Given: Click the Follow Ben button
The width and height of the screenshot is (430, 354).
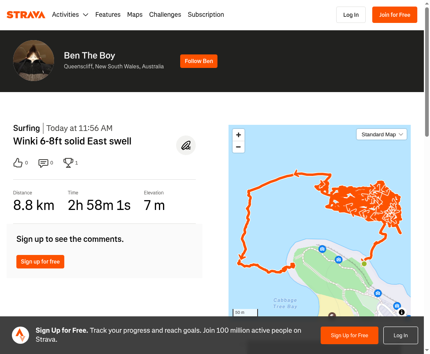Looking at the screenshot, I should click(199, 61).
